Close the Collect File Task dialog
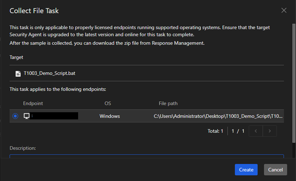 pos(284,10)
